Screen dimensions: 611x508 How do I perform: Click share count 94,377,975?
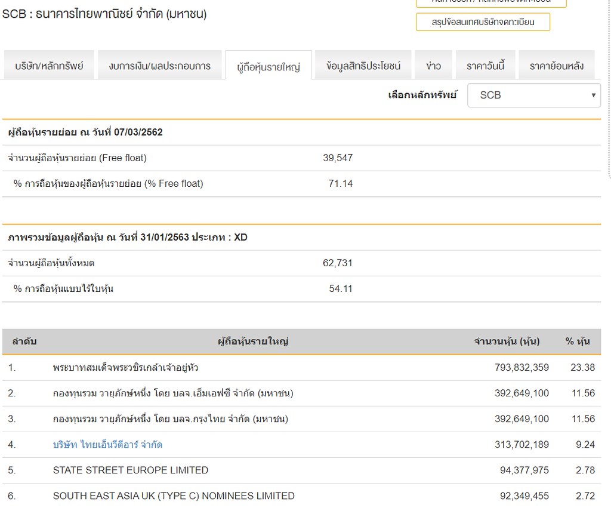524,470
